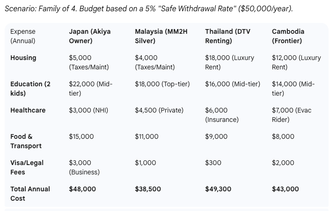Select Cambodia's $43,000 total cost cell

tap(285, 189)
